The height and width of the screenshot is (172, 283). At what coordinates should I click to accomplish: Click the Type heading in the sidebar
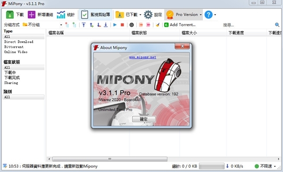(8, 31)
